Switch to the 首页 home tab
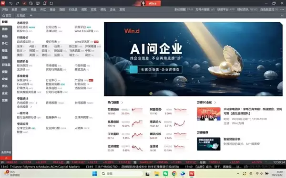 pyautogui.click(x=7, y=16)
